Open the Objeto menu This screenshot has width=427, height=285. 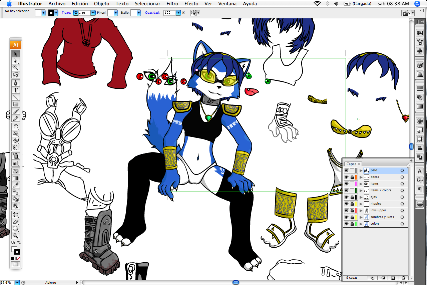tap(101, 4)
